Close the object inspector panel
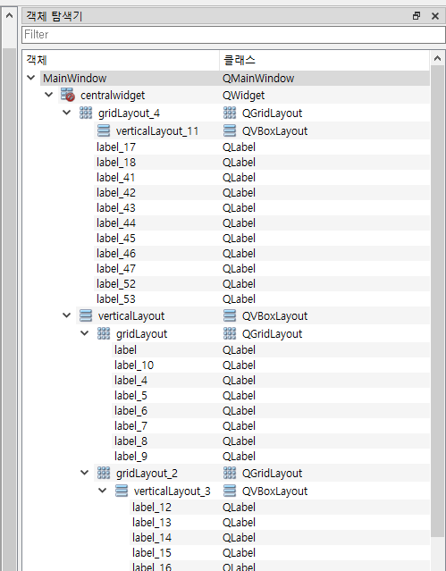Image resolution: width=446 pixels, height=571 pixels. tap(434, 16)
